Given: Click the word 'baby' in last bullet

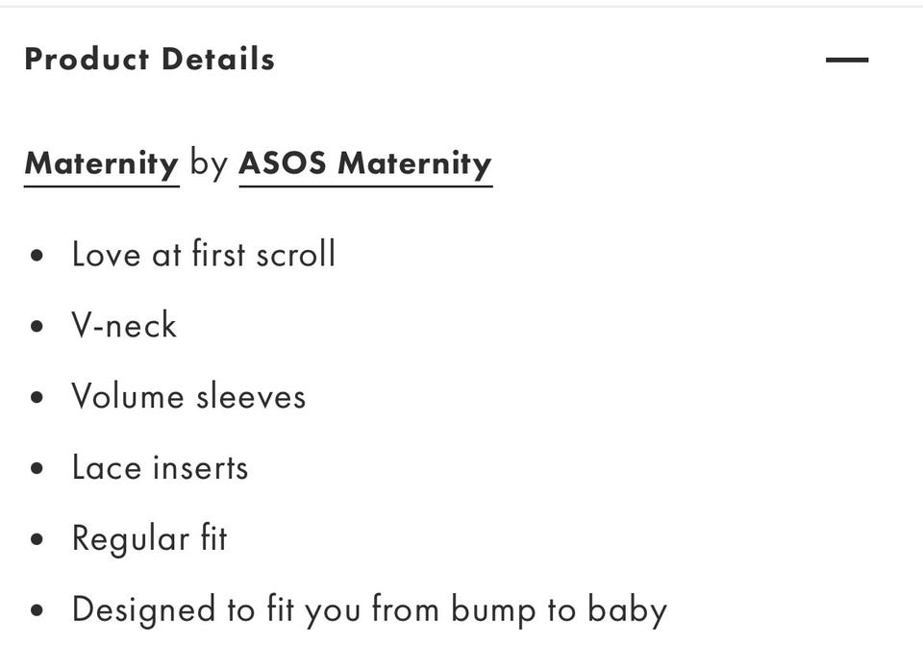Looking at the screenshot, I should (x=628, y=609).
